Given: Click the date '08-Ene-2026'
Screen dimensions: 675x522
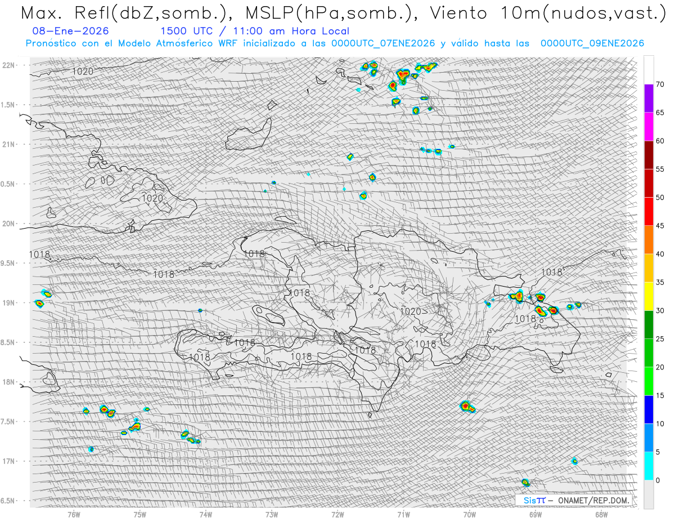Looking at the screenshot, I should [71, 31].
